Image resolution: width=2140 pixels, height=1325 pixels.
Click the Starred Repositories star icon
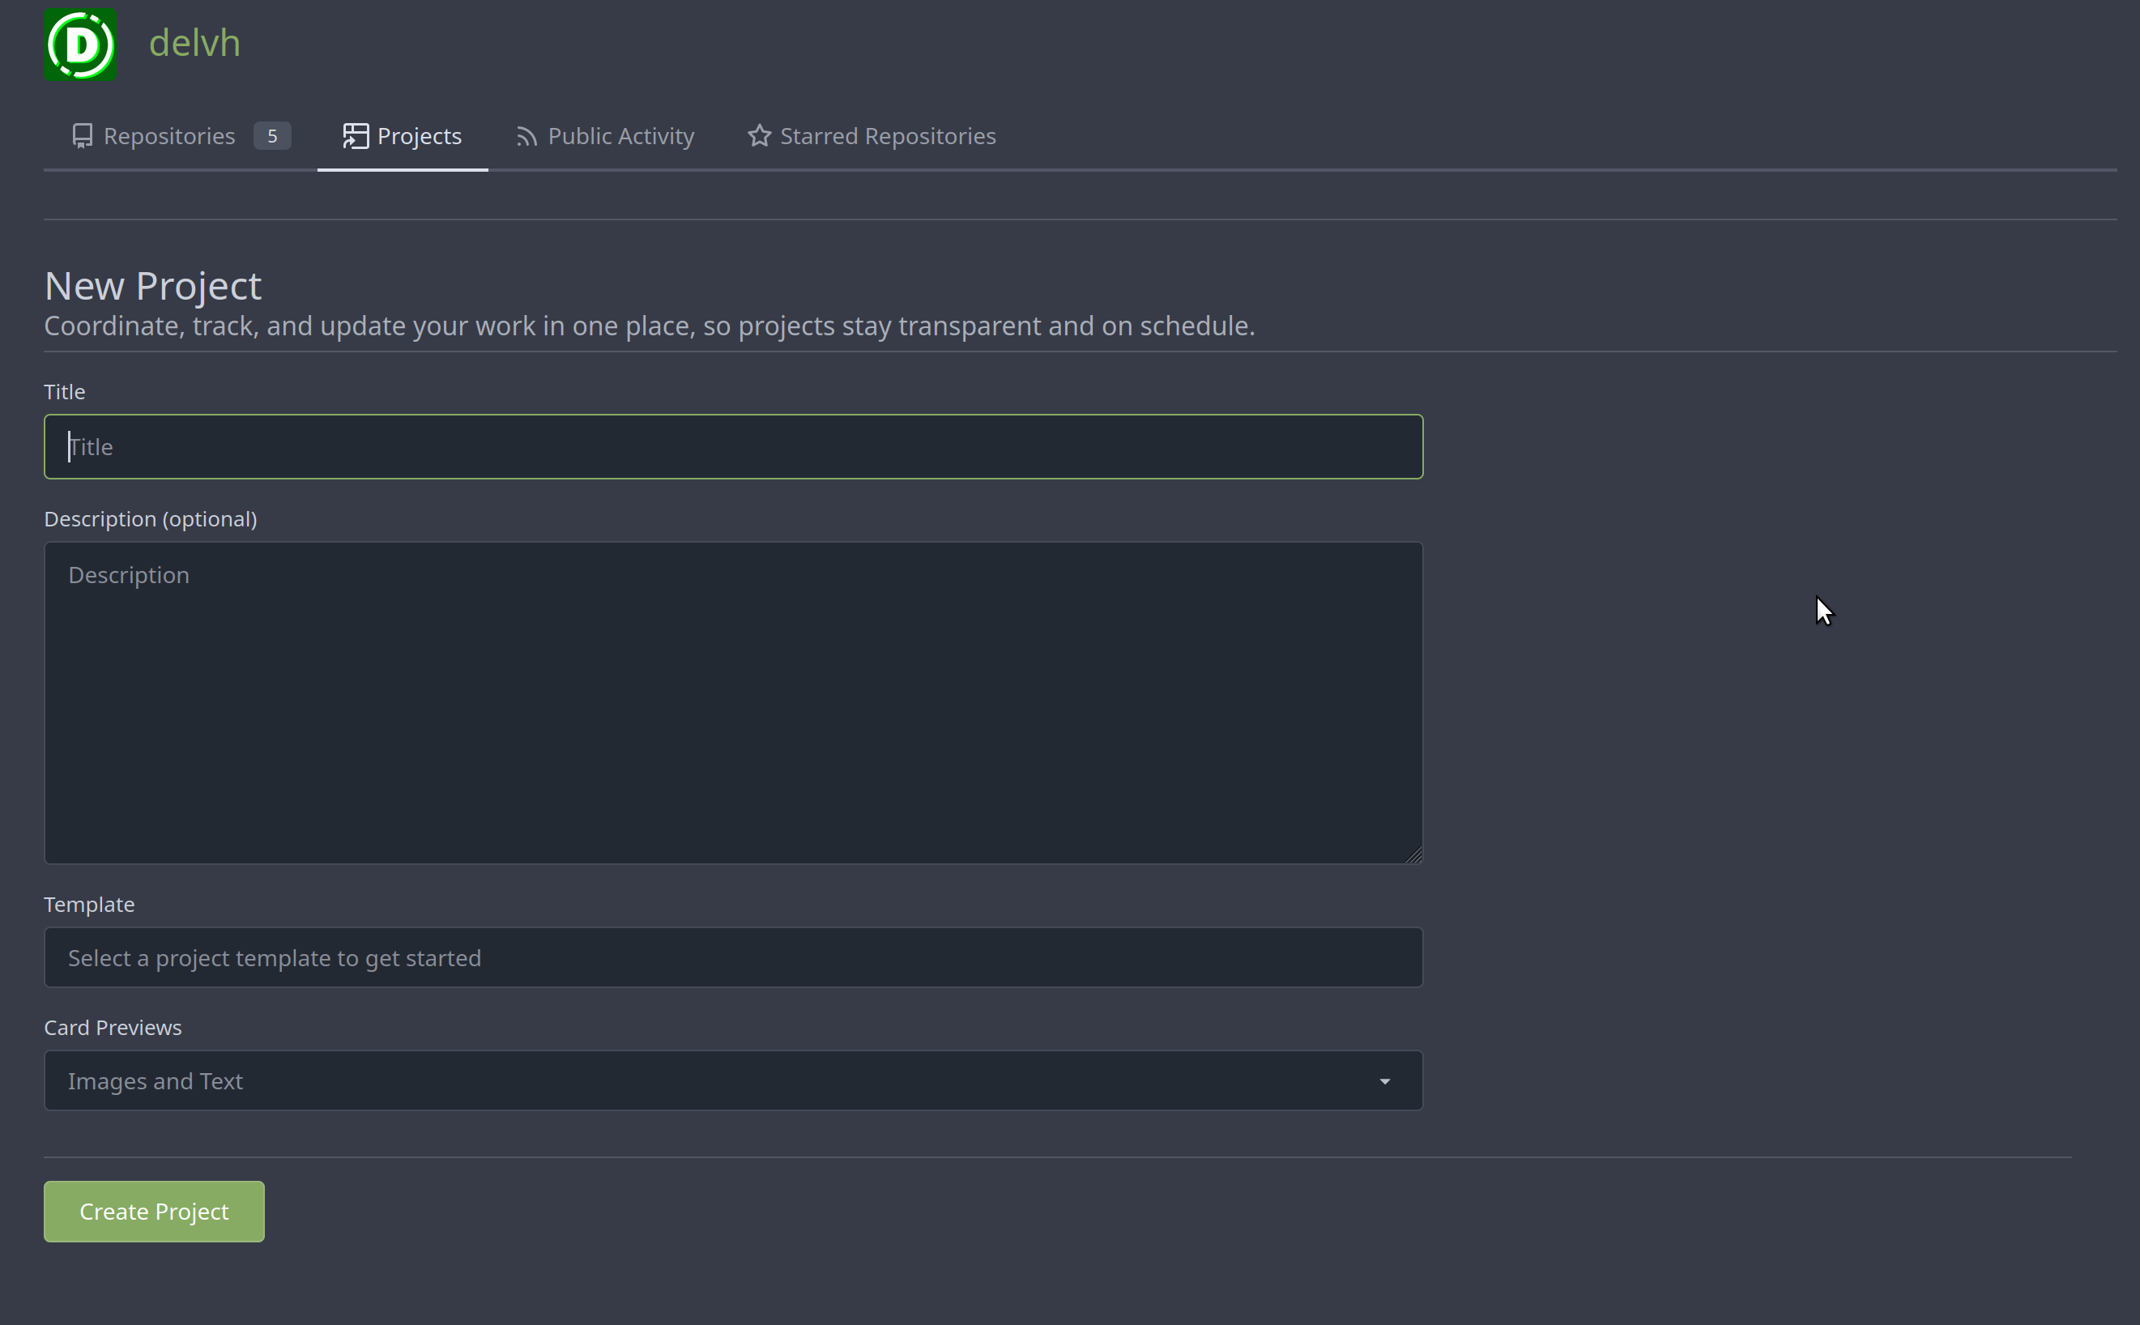point(759,136)
